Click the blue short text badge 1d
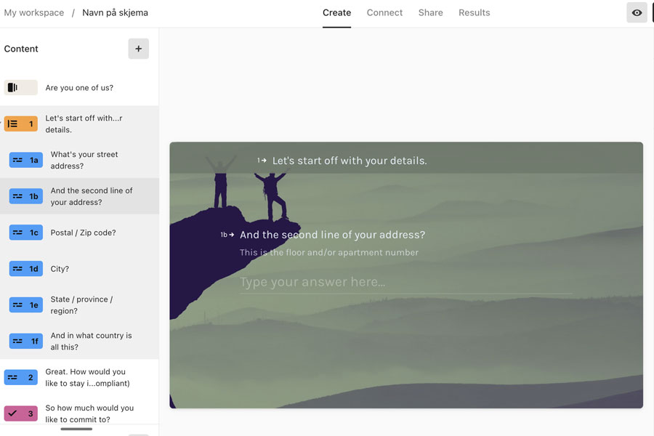 point(26,269)
